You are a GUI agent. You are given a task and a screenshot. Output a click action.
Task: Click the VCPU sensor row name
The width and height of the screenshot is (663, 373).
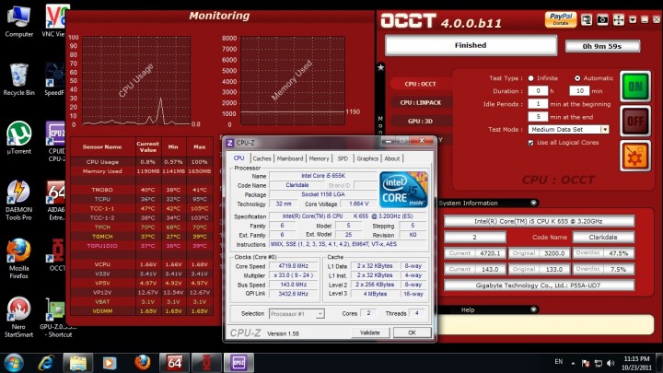[102, 264]
